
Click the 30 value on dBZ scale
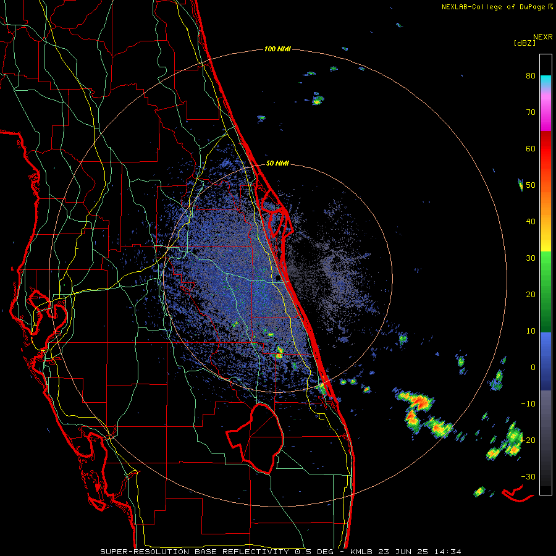531,258
